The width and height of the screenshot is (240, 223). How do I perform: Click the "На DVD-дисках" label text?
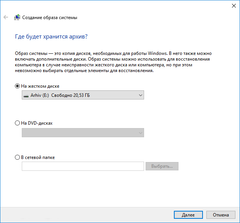point(37,124)
